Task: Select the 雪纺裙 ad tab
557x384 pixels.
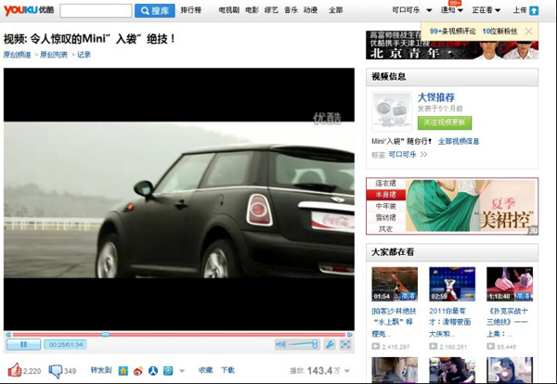Action: 386,218
